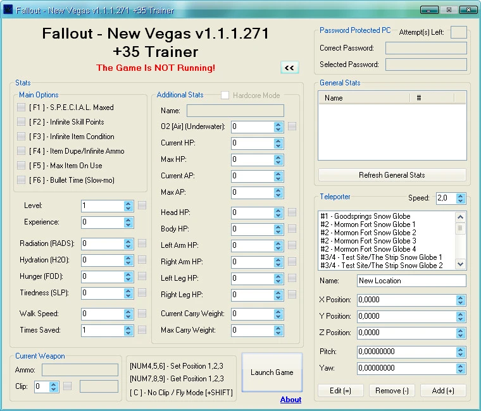Click the Body HP spinner arrows
The width and height of the screenshot is (481, 411).
278,230
